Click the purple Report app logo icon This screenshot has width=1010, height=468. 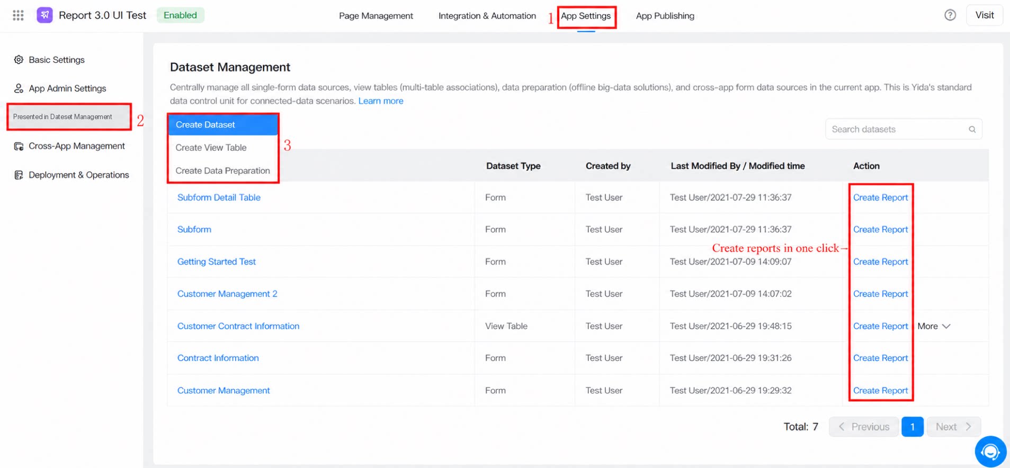44,15
